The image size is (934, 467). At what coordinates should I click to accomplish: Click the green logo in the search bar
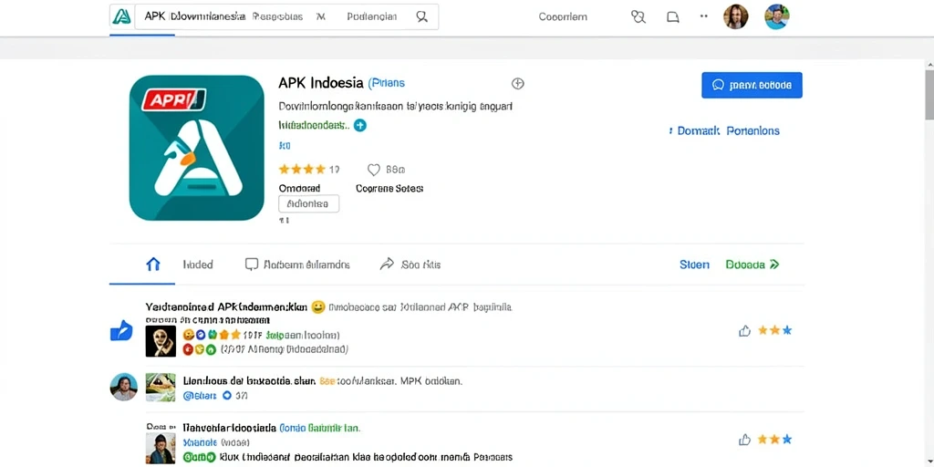coord(122,16)
